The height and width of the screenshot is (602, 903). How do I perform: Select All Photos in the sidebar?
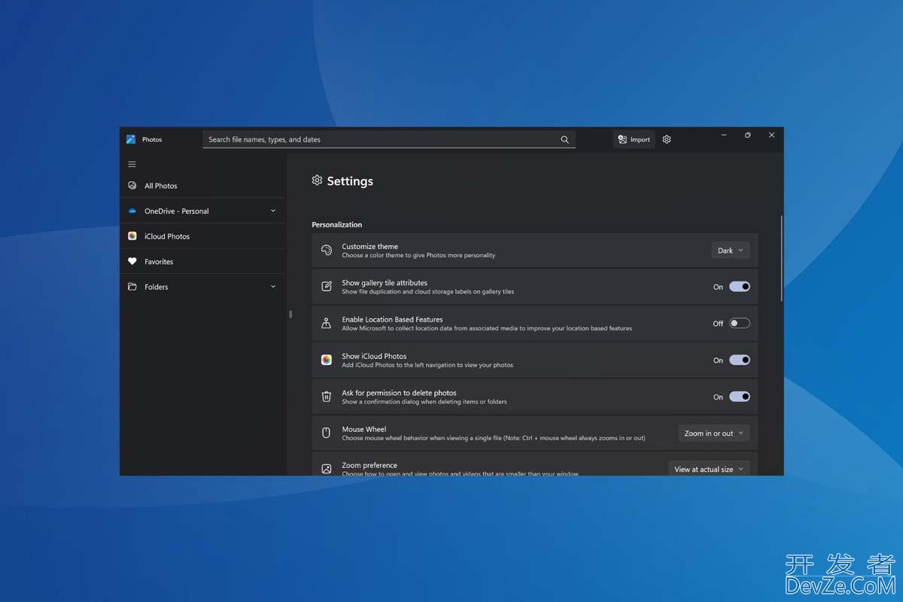click(x=161, y=185)
